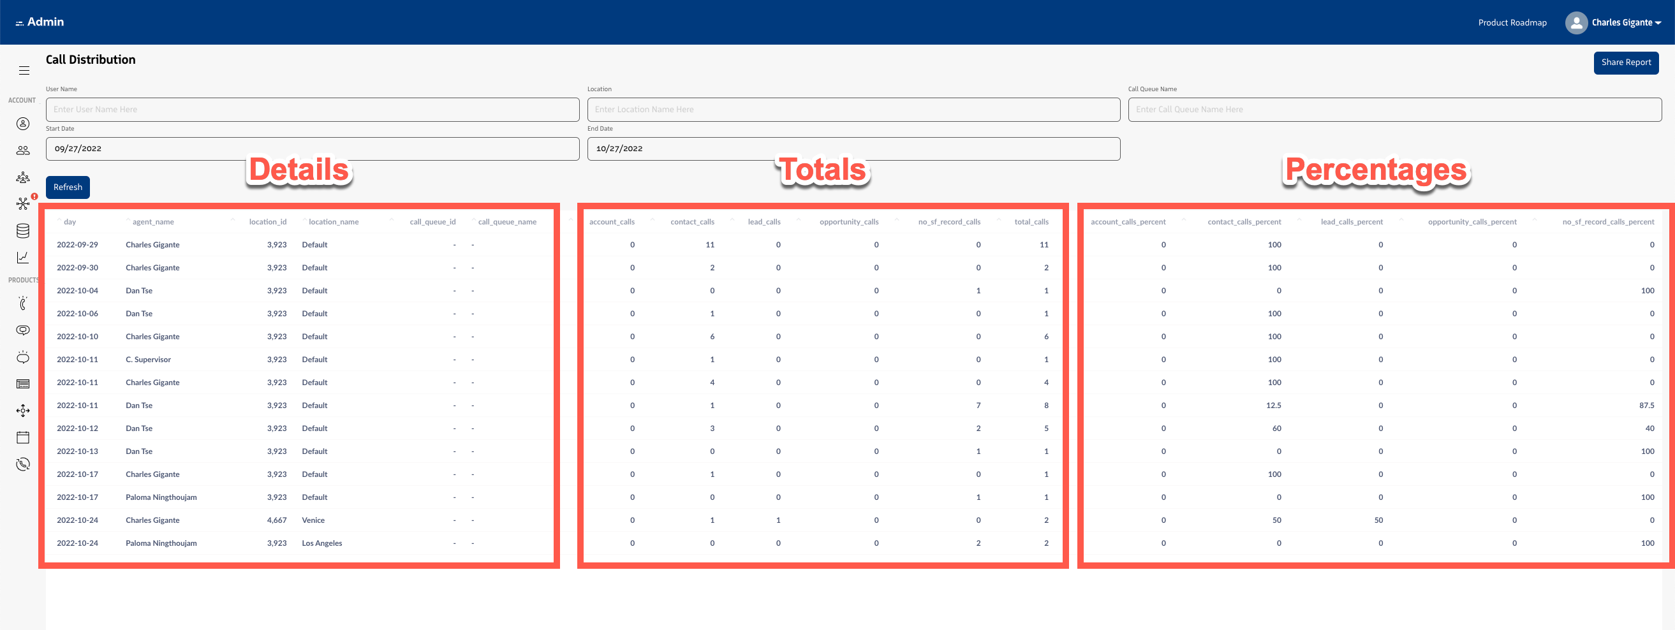The width and height of the screenshot is (1675, 630).
Task: Open the four-way arrows icon in sidebar
Action: [23, 410]
